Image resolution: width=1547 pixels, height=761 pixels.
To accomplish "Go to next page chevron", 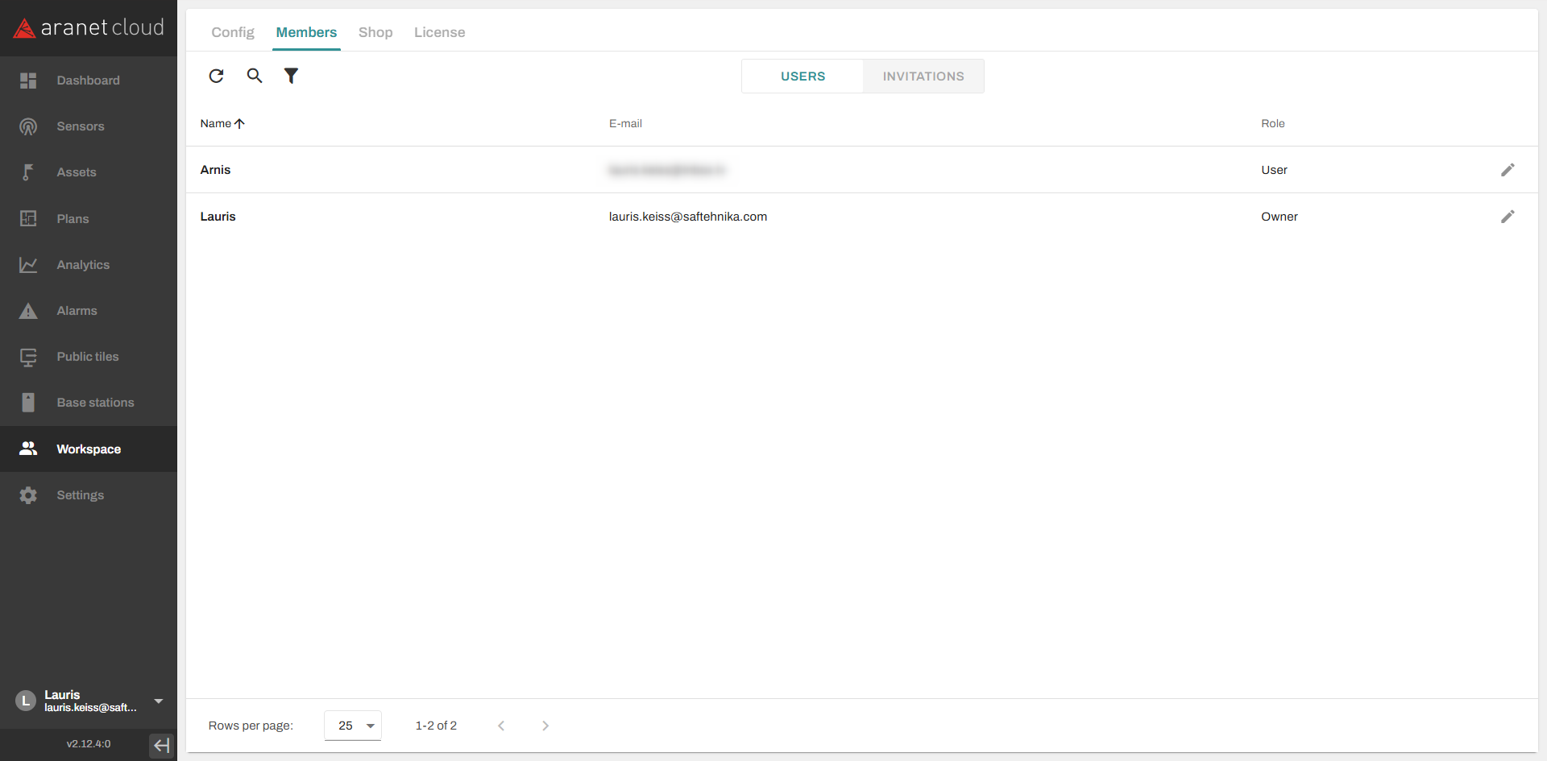I will [x=545, y=726].
